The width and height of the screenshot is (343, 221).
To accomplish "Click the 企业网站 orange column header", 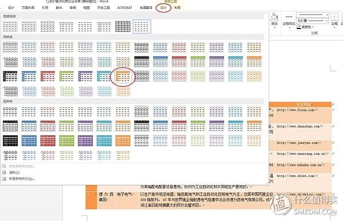I will click(x=304, y=105).
